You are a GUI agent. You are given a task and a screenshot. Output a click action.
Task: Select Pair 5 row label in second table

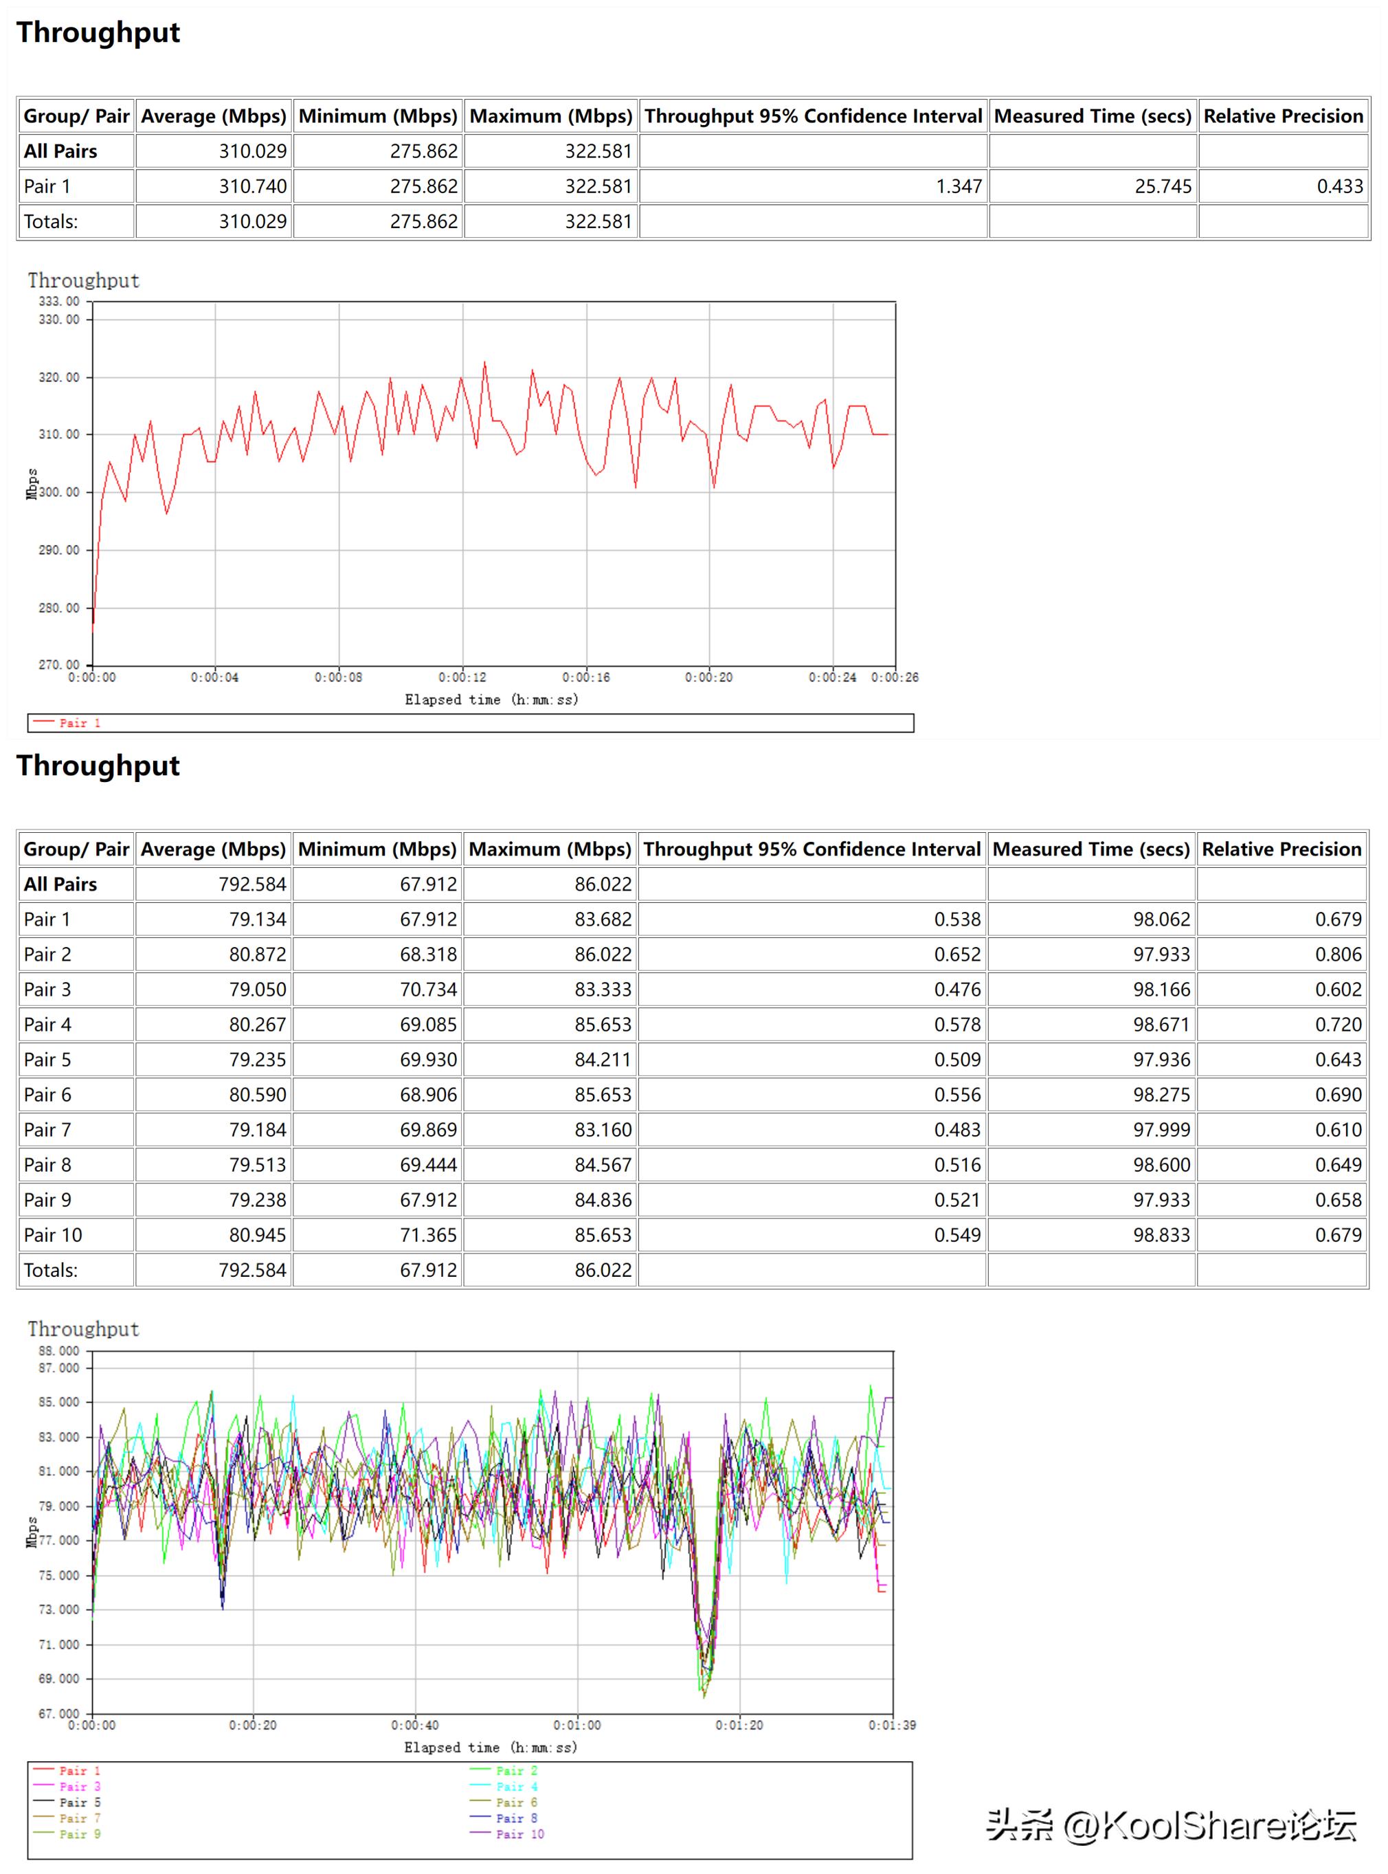tap(47, 1060)
